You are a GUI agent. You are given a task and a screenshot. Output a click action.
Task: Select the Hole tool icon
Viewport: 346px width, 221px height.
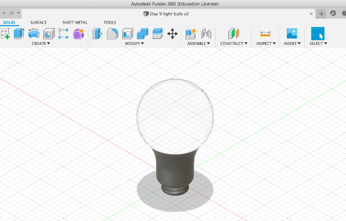[x=49, y=33]
